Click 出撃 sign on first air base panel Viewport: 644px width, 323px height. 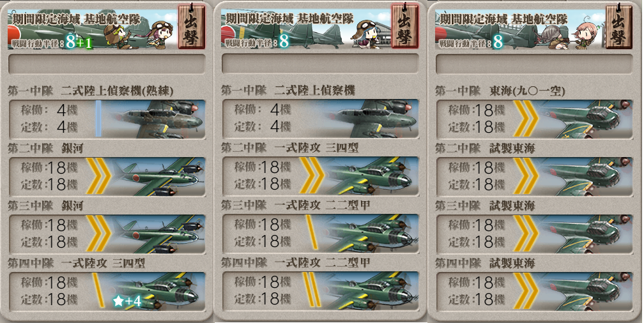(x=191, y=27)
